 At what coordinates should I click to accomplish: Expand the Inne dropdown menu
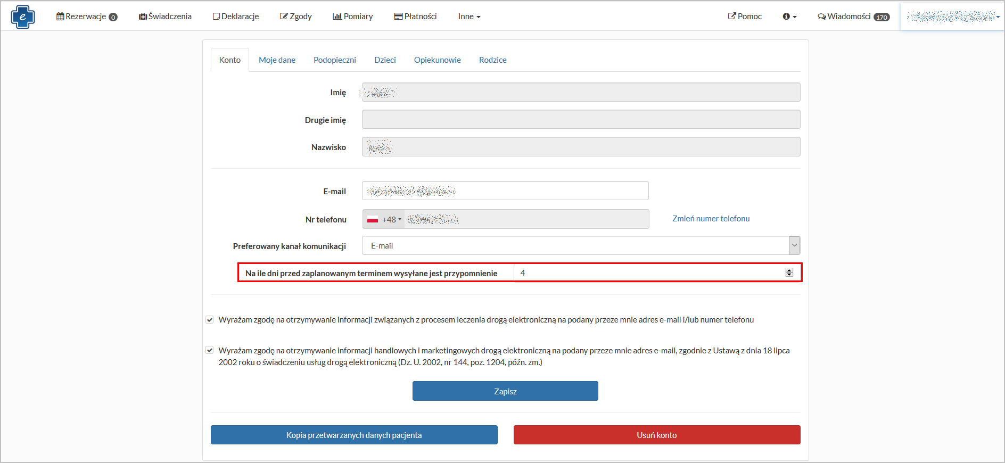tap(469, 16)
